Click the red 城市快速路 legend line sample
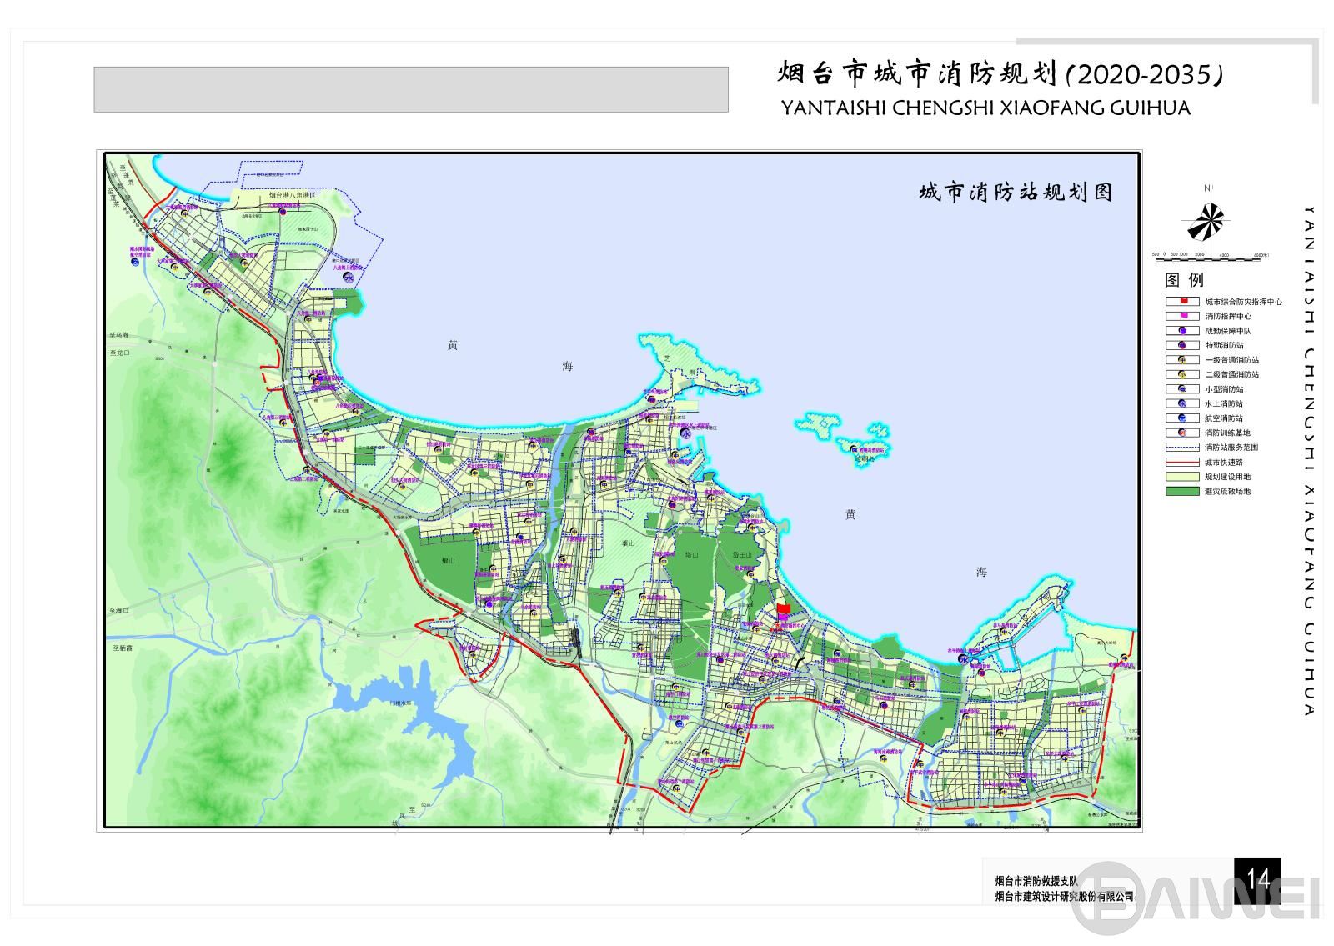1334x946 pixels. 1182,462
